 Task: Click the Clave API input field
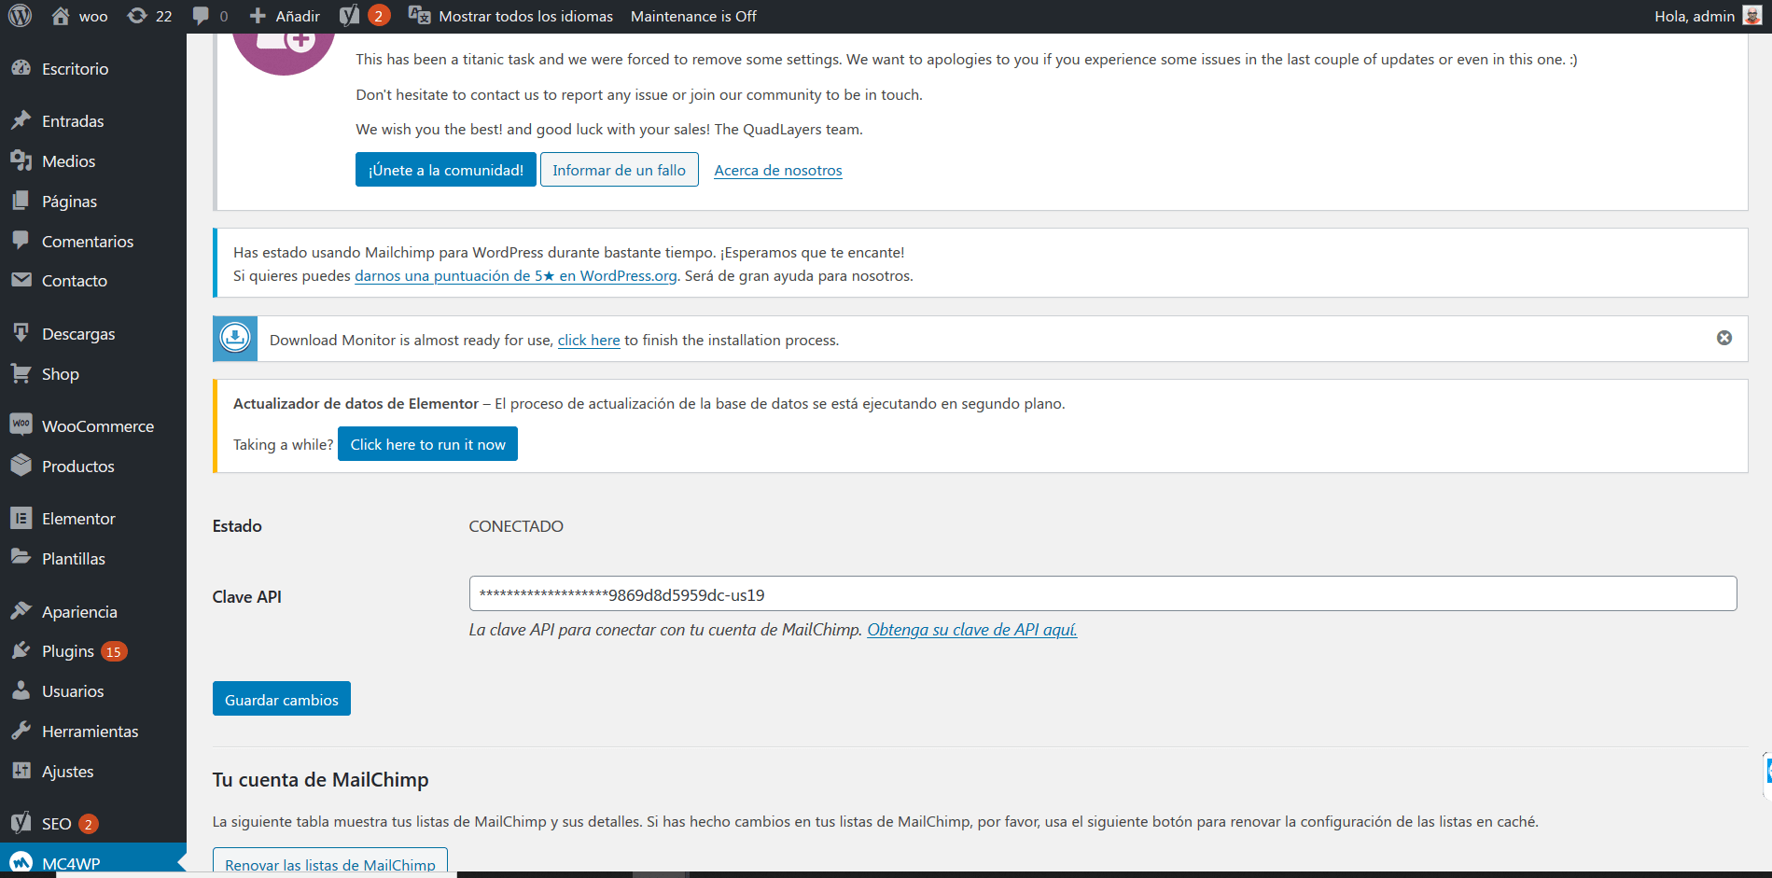tap(1103, 594)
